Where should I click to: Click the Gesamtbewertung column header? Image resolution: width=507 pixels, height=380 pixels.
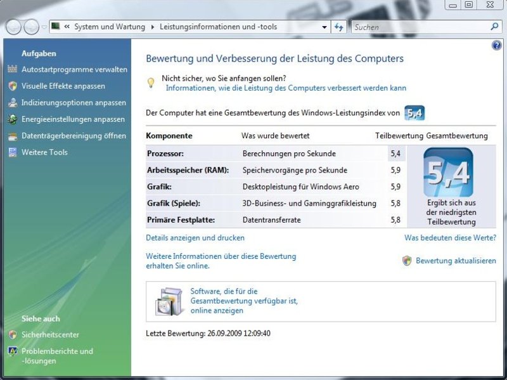(x=457, y=136)
